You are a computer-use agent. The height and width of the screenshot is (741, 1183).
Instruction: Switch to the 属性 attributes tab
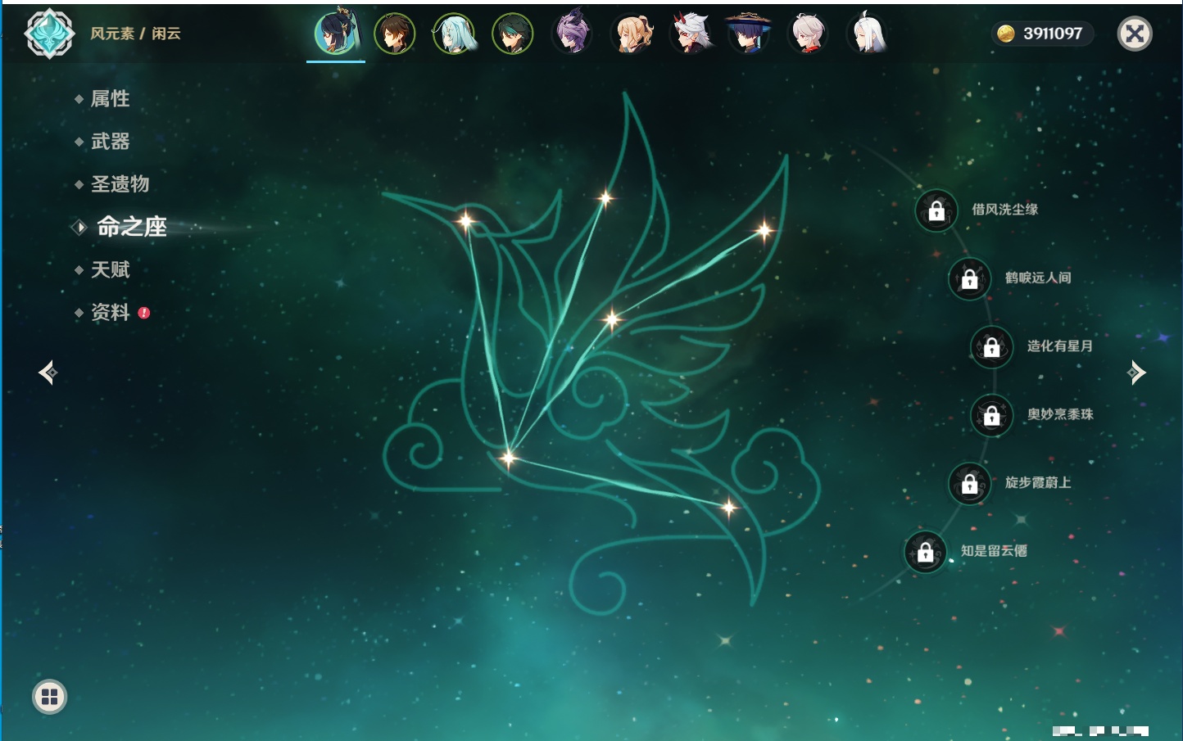(110, 99)
